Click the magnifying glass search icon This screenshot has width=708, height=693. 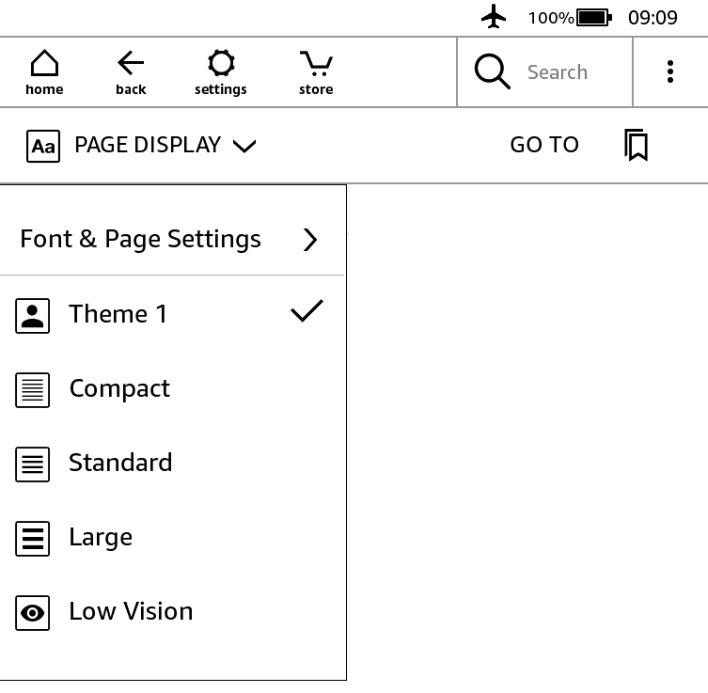point(492,71)
